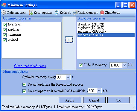Toggle Do not optimize the foreground process

pyautogui.click(x=24, y=84)
